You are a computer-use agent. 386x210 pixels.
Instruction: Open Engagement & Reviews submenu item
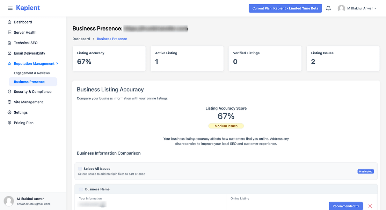coord(32,73)
